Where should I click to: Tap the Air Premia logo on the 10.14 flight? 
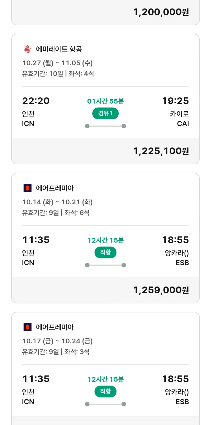27,188
